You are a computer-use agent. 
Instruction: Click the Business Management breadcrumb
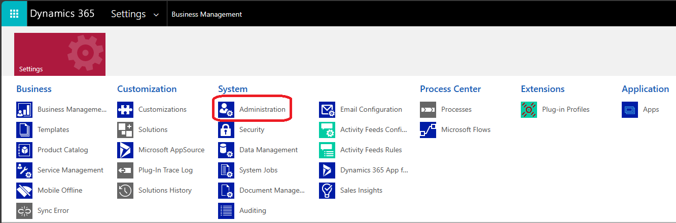[x=207, y=14]
